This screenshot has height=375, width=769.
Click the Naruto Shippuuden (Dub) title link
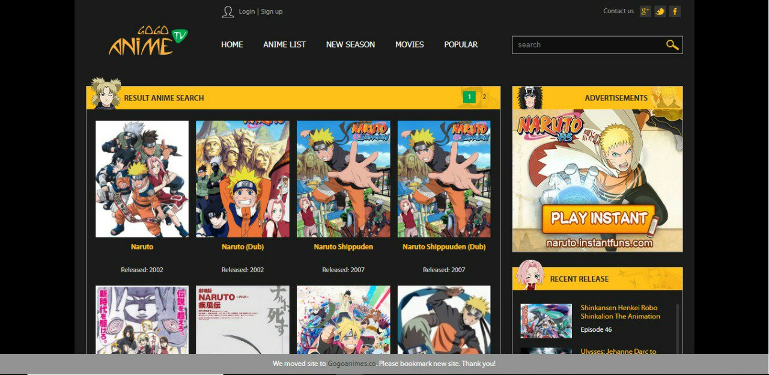[x=444, y=247]
